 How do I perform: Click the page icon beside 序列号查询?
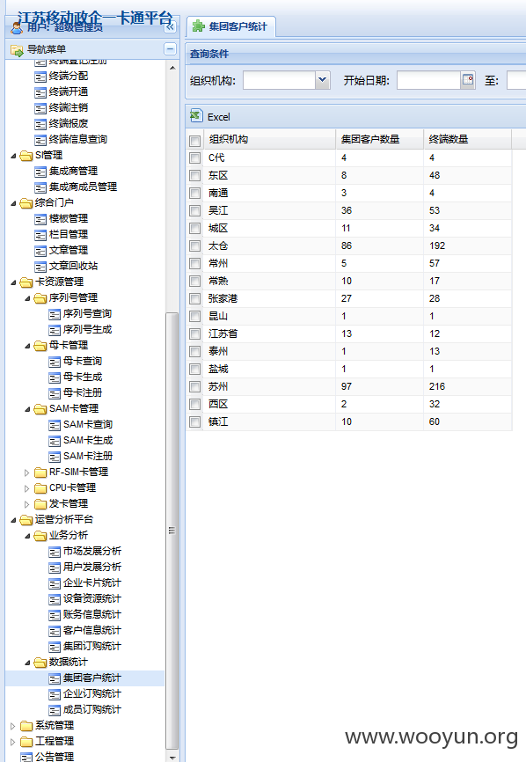(x=55, y=314)
